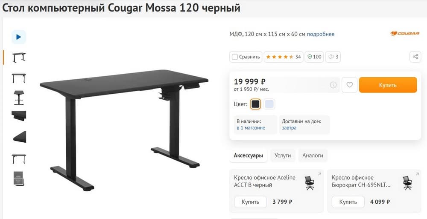
Task: Switch to the Услуги tab
Action: tap(283, 156)
